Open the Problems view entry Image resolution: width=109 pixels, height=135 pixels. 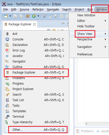36,78
